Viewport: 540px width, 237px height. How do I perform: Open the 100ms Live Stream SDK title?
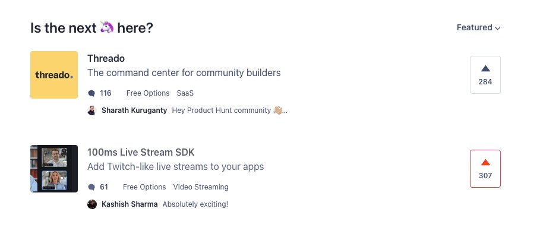tap(141, 152)
